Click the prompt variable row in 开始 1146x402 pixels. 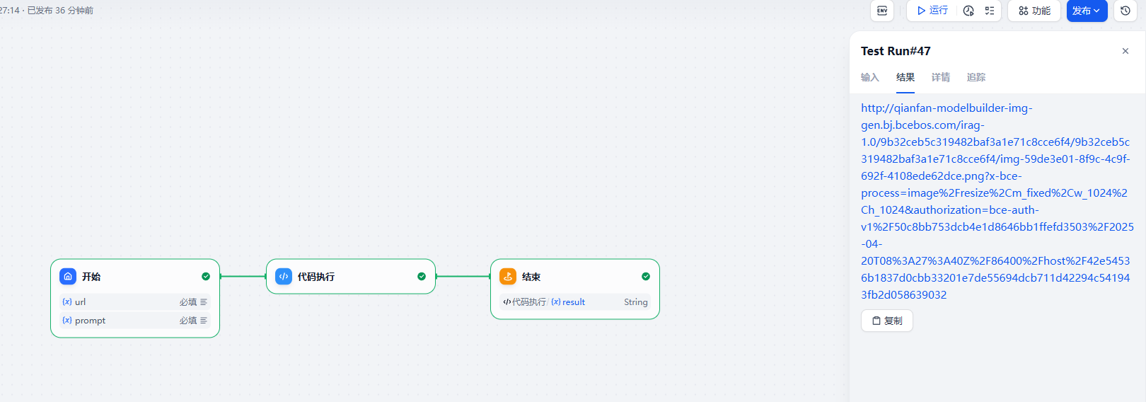134,321
